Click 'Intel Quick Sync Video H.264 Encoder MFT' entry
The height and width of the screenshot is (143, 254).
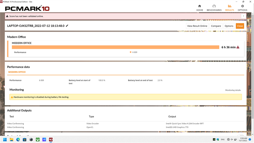[x=185, y=124]
